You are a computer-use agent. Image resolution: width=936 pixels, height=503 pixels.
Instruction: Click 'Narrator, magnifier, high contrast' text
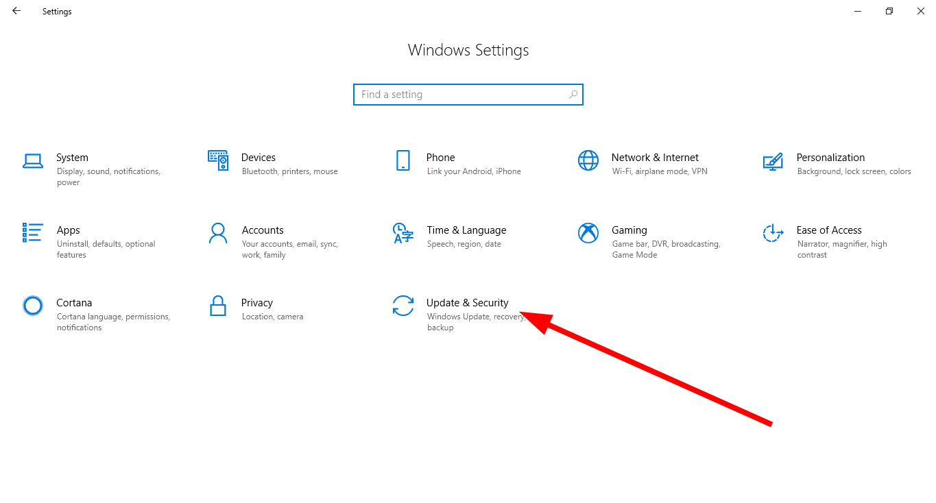[x=842, y=249]
